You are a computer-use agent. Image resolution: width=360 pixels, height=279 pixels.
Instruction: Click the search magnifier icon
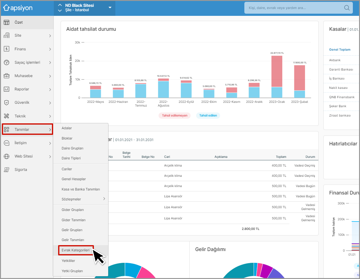347,8
